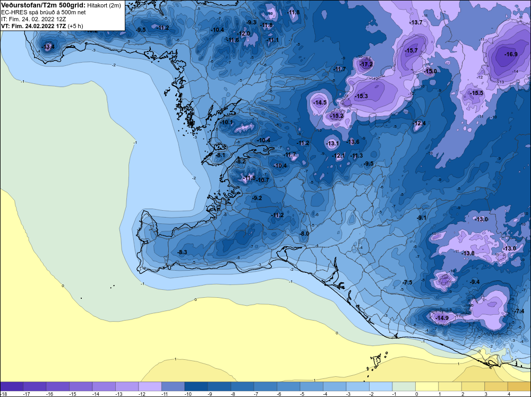Select the -13.7 temperature label
Viewport: 531px width, 397px height.
coord(416,22)
